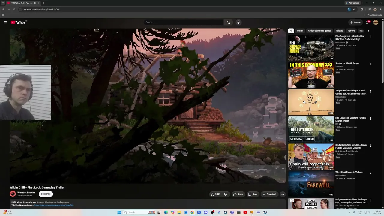This screenshot has width=384, height=216.
Task: Open the red YouTube app in taskbar
Action: point(245,212)
